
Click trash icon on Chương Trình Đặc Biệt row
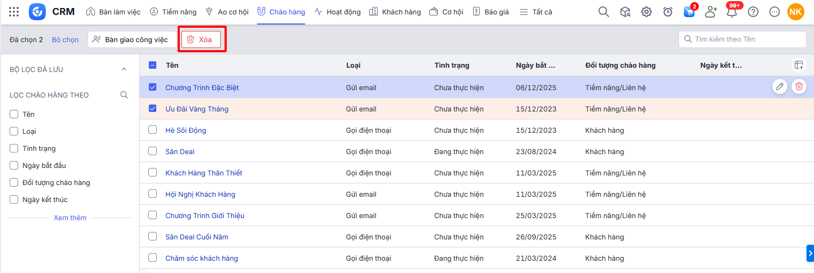click(x=799, y=86)
